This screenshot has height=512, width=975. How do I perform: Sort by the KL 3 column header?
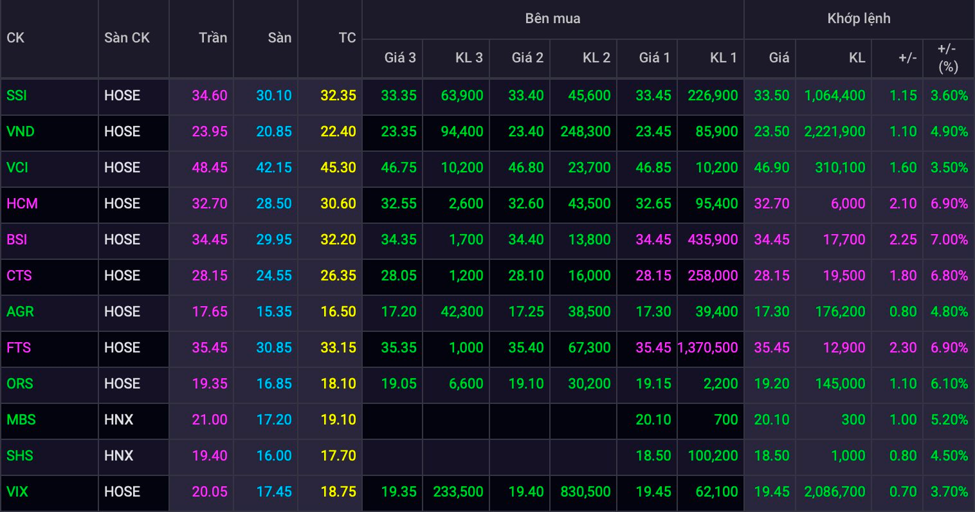[x=469, y=58]
